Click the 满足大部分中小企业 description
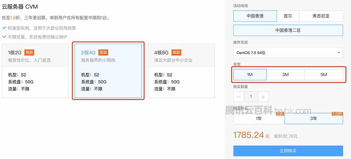Image resolution: width=351 pixels, height=159 pixels. (x=173, y=60)
